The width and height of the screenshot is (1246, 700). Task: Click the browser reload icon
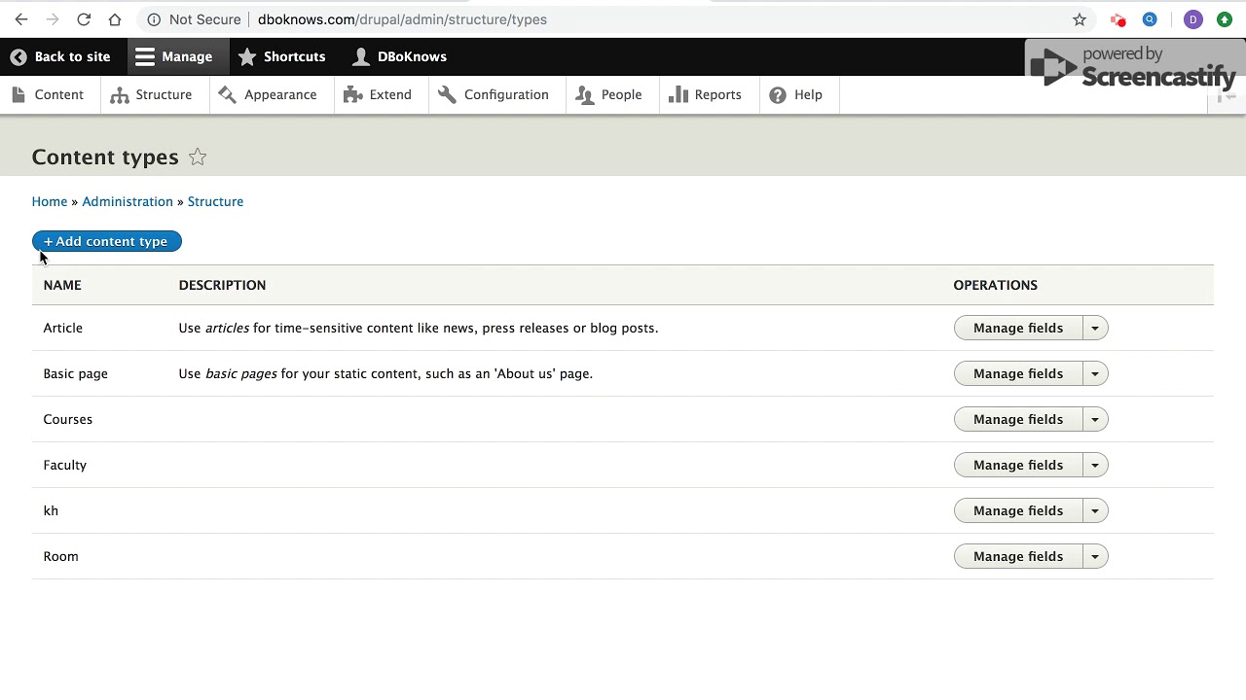coord(84,19)
